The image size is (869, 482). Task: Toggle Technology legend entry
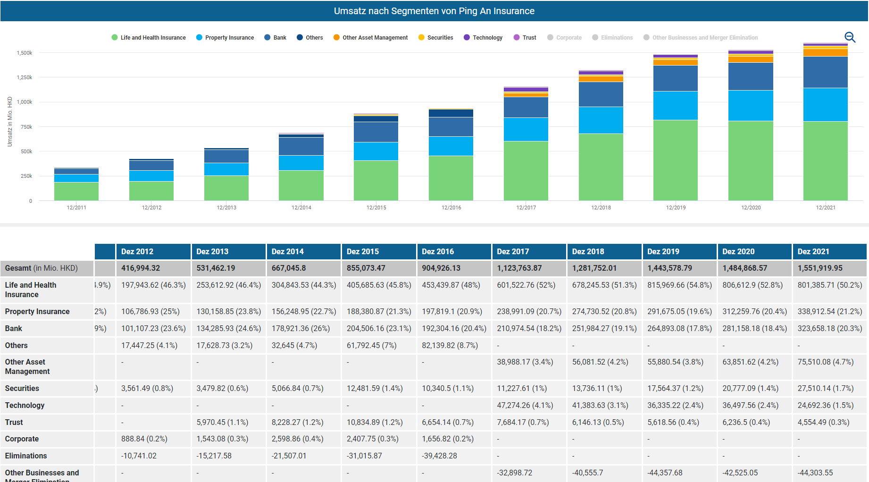click(x=487, y=38)
